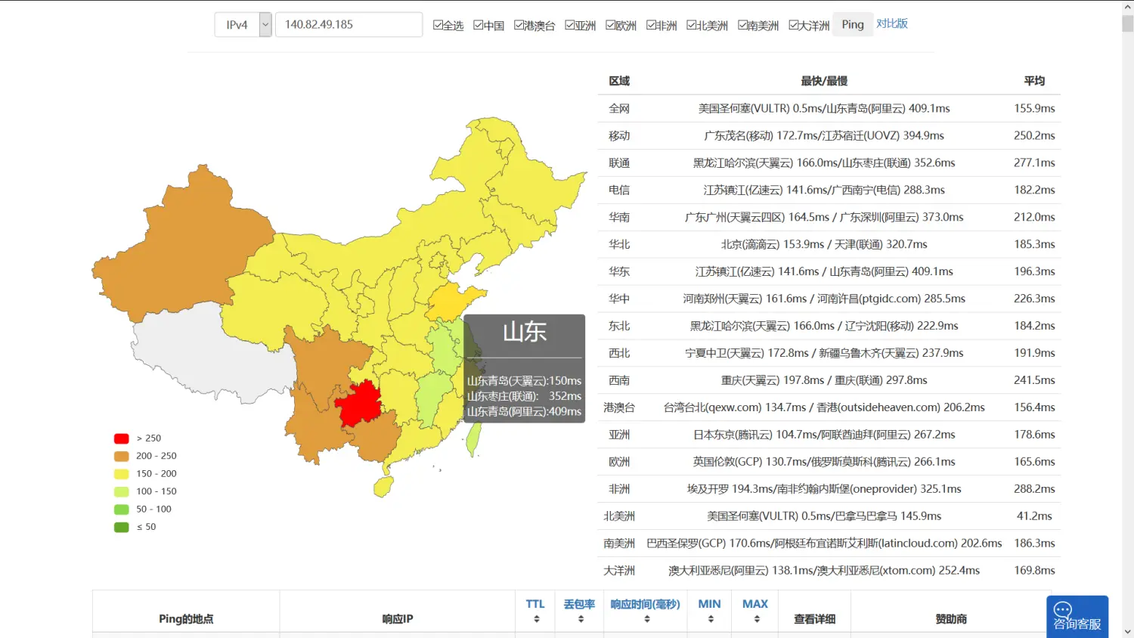Disable the 欧洲 region checkbox

point(611,25)
